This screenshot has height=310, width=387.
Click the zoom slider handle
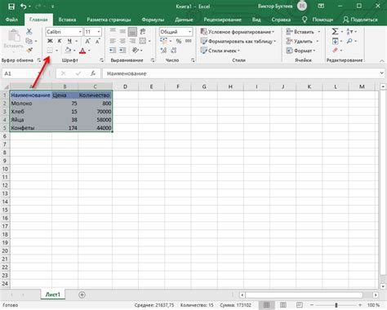[x=336, y=305]
